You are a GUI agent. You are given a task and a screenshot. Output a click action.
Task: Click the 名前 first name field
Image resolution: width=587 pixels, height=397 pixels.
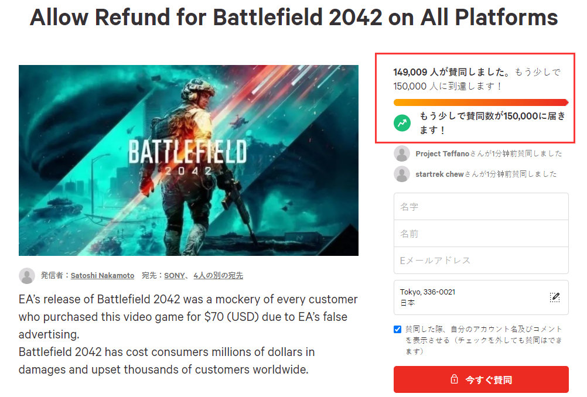click(480, 234)
